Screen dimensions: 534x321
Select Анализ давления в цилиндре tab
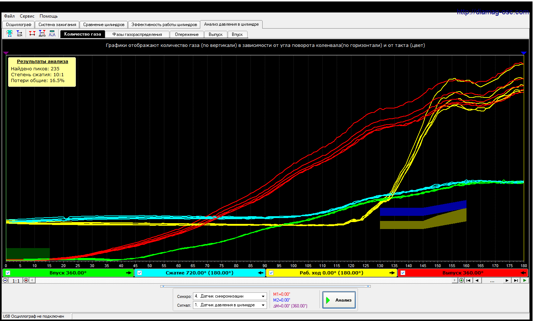pyautogui.click(x=231, y=24)
